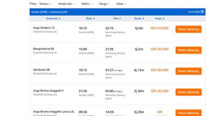
Task: Book Sembrani 48 with Pesan Sekarang
Action: 189,71
